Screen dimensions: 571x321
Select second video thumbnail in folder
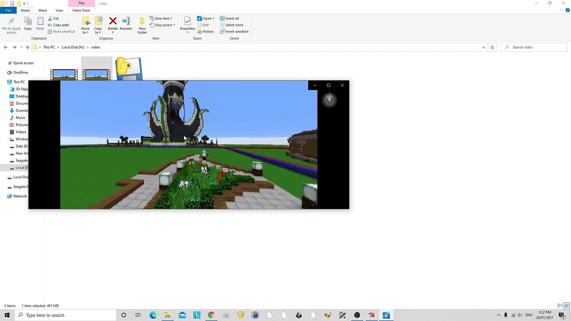96,74
